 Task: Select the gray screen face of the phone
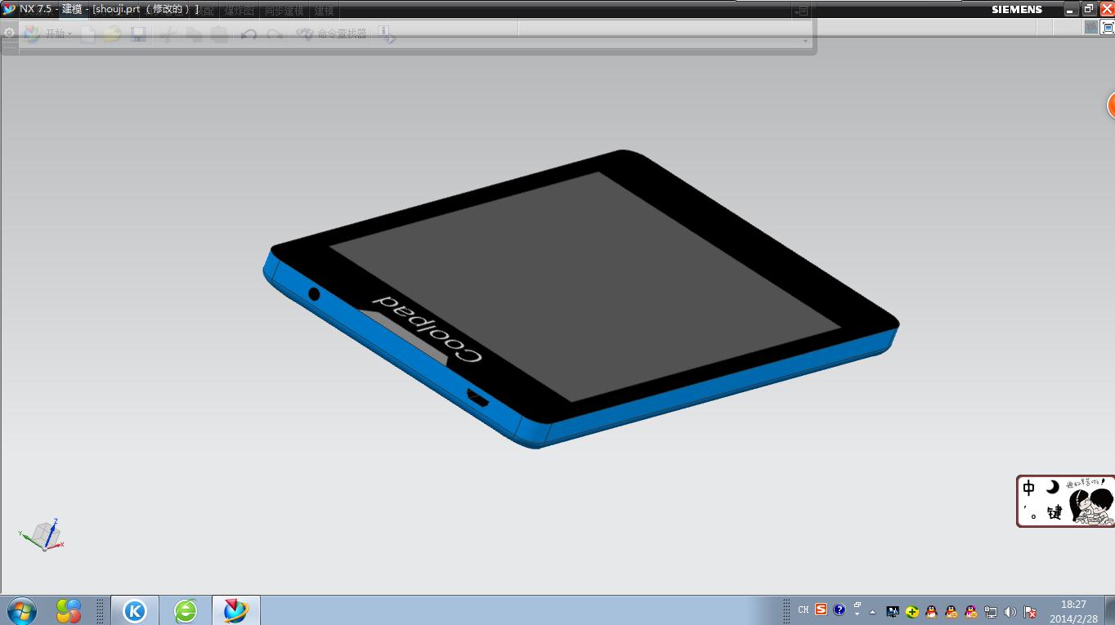click(585, 286)
